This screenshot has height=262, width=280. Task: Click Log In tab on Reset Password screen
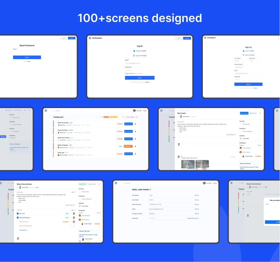[x=64, y=38]
